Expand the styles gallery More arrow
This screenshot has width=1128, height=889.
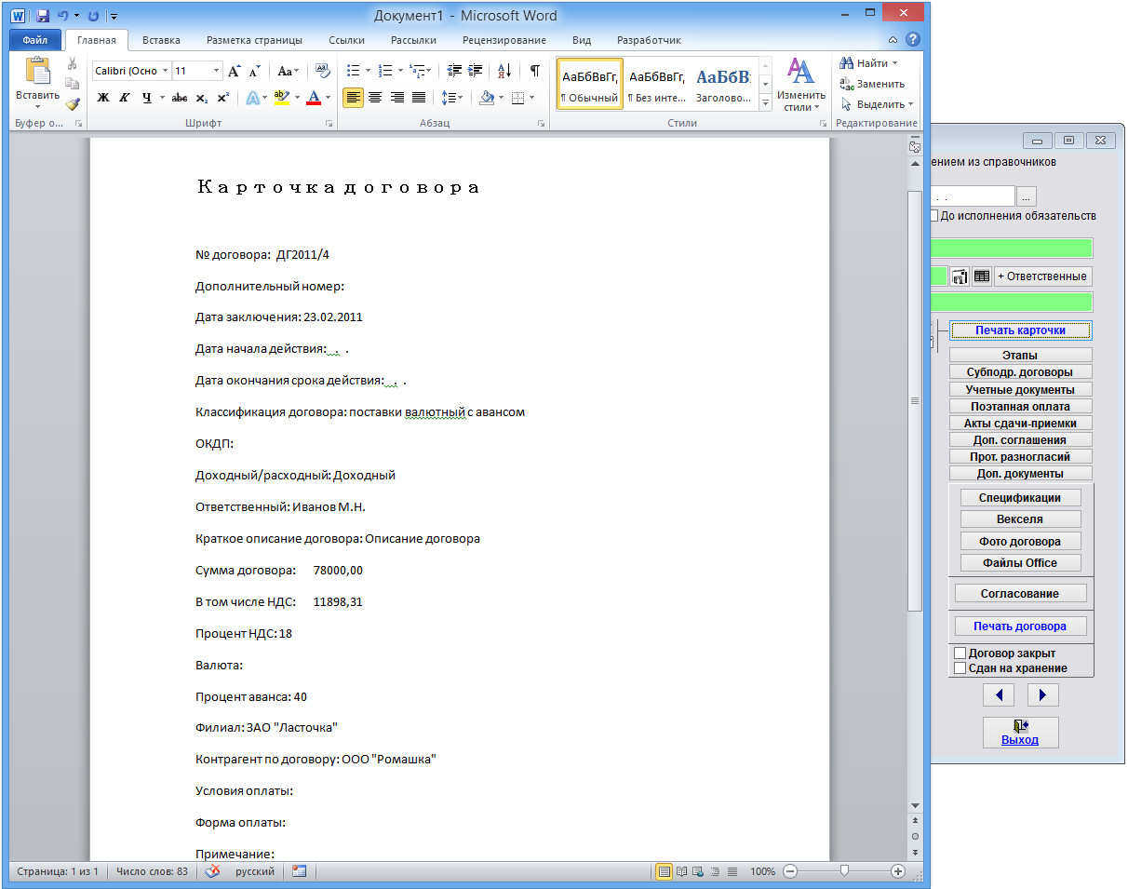766,104
